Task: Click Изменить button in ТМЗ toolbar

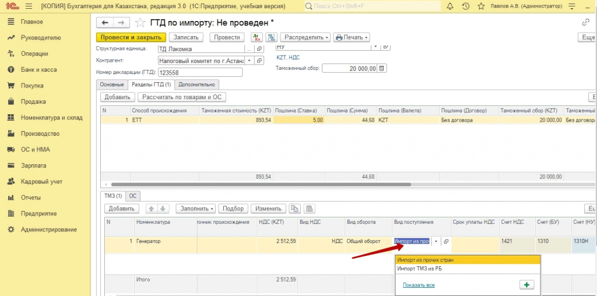Action: click(268, 209)
